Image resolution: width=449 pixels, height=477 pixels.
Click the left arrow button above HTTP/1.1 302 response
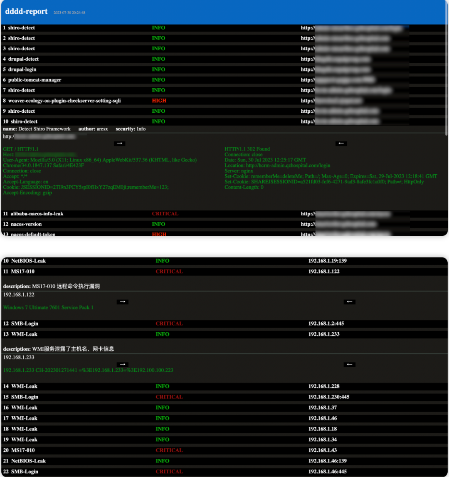[x=341, y=143]
